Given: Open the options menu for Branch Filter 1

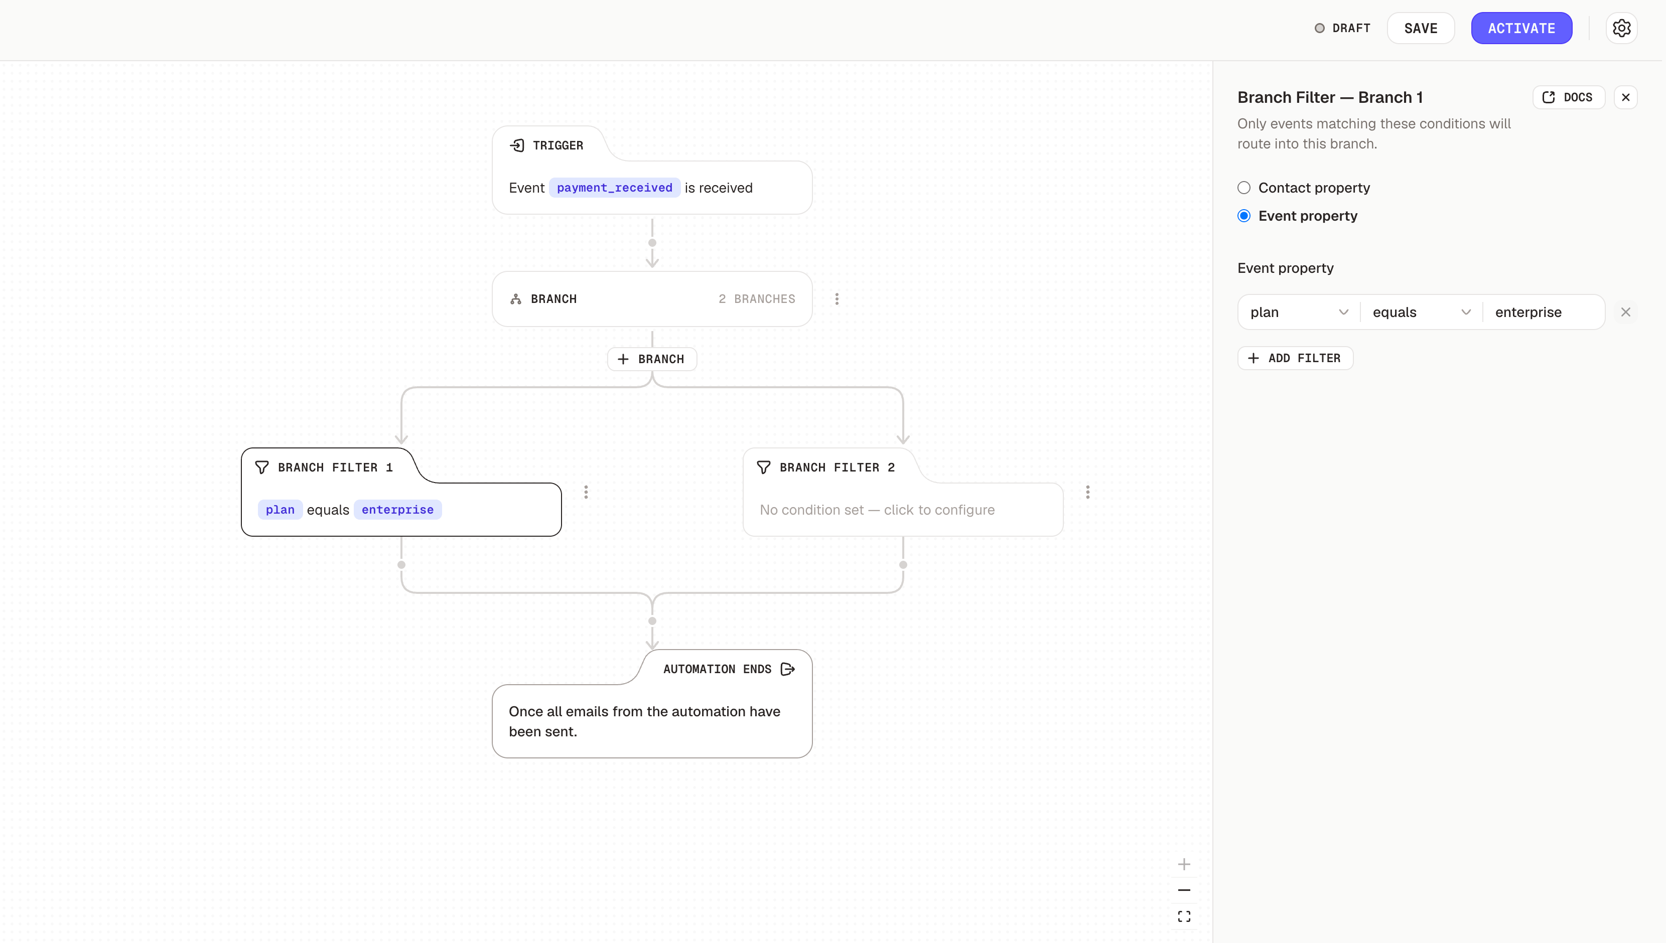Looking at the screenshot, I should [586, 492].
